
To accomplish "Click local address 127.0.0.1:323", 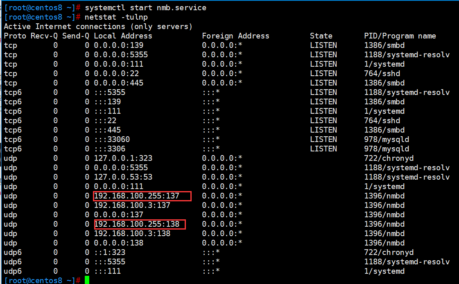I will point(123,158).
